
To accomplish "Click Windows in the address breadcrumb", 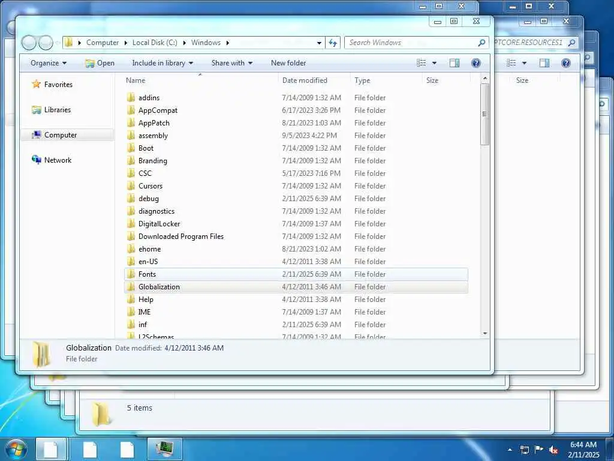I will click(206, 43).
